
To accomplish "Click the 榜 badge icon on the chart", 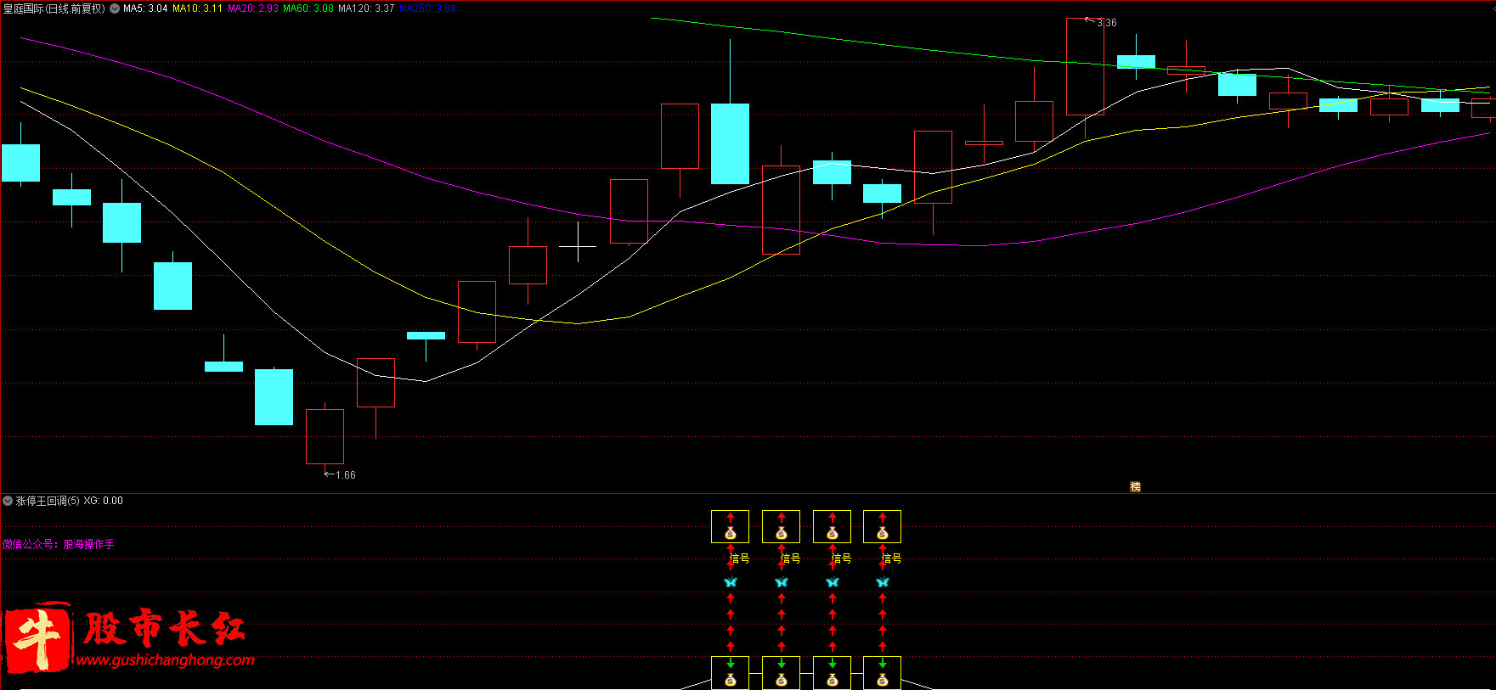I will click(1135, 486).
